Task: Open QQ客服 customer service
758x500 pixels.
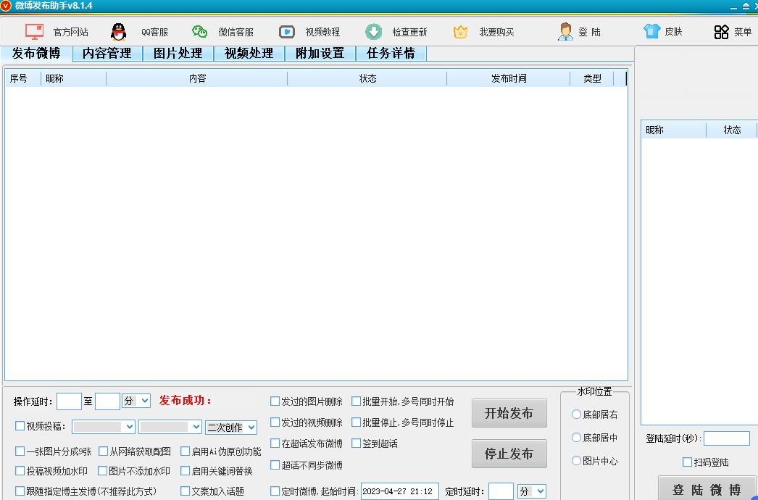Action: [152, 31]
